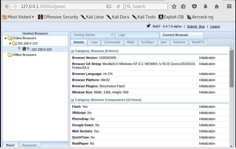This screenshot has width=236, height=149.
Task: Collapse the Online Browsers tree node
Action: [x=5, y=38]
